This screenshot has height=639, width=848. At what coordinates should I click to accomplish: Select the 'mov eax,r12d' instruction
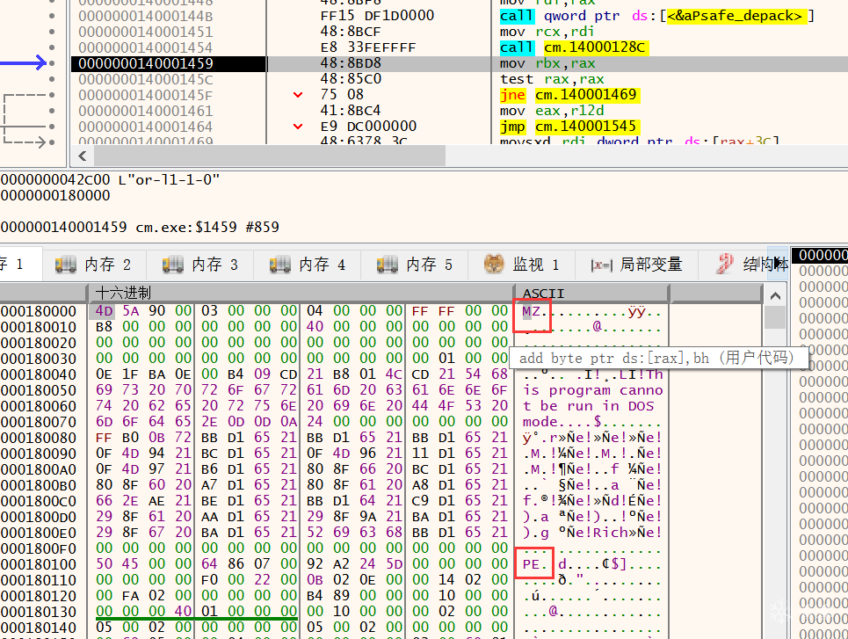click(552, 111)
